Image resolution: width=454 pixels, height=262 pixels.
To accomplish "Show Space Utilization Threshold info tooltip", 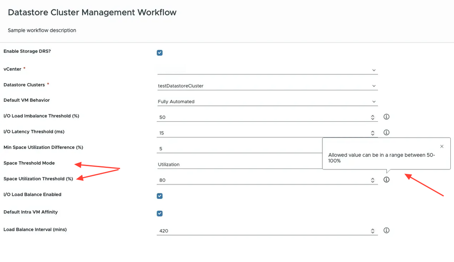I will point(386,179).
